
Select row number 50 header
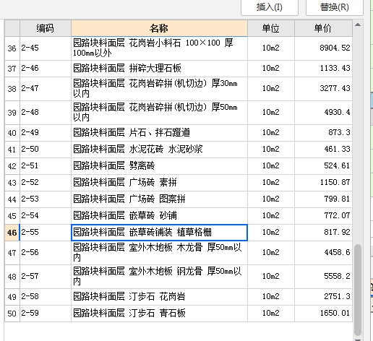[x=12, y=314]
